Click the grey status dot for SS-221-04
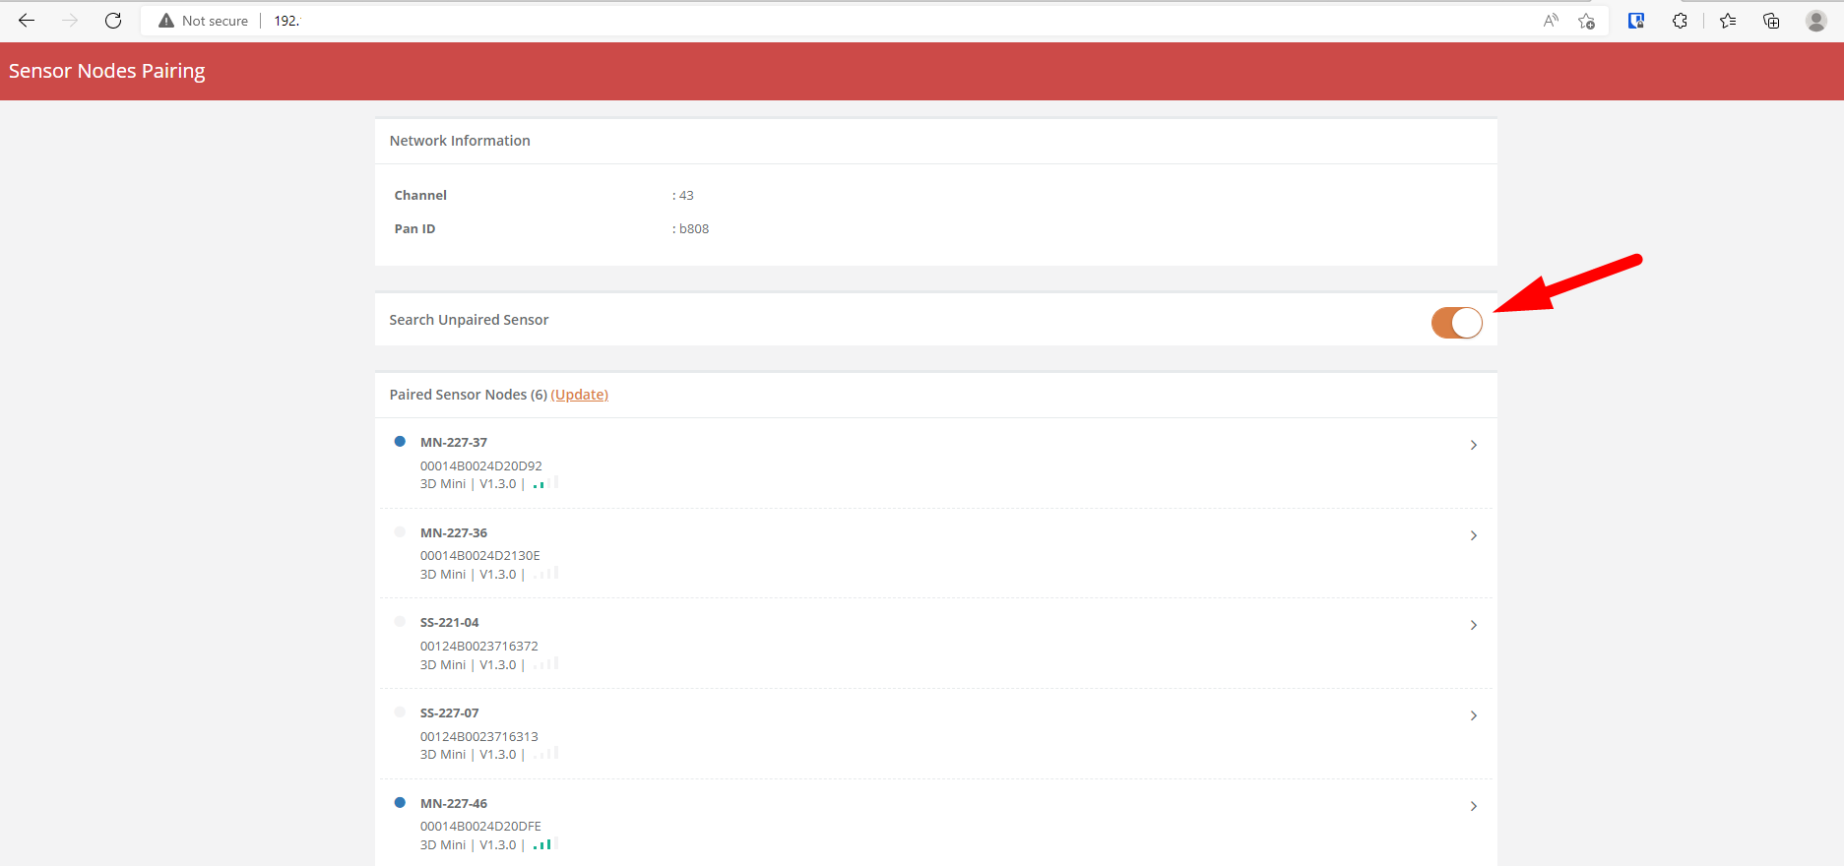This screenshot has height=867, width=1844. point(400,622)
